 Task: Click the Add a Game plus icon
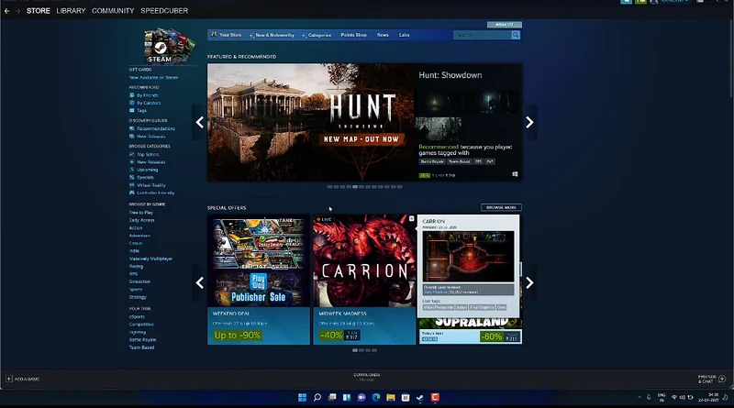coord(10,378)
